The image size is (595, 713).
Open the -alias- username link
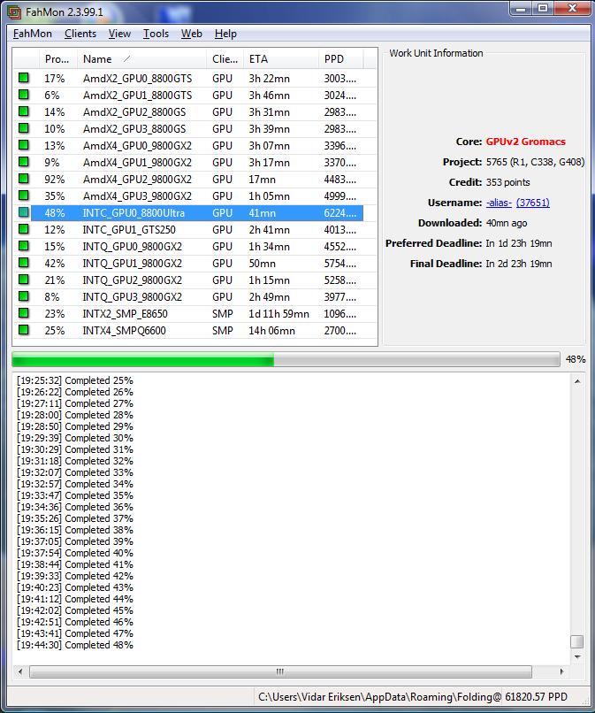coord(499,203)
